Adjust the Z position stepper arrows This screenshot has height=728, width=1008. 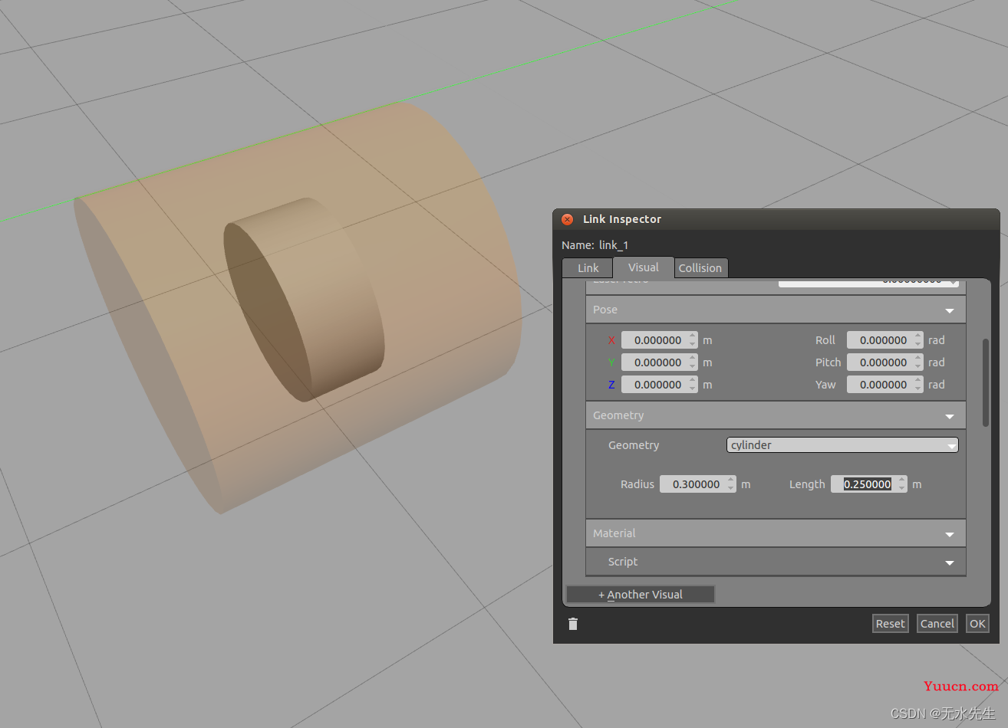(x=693, y=385)
